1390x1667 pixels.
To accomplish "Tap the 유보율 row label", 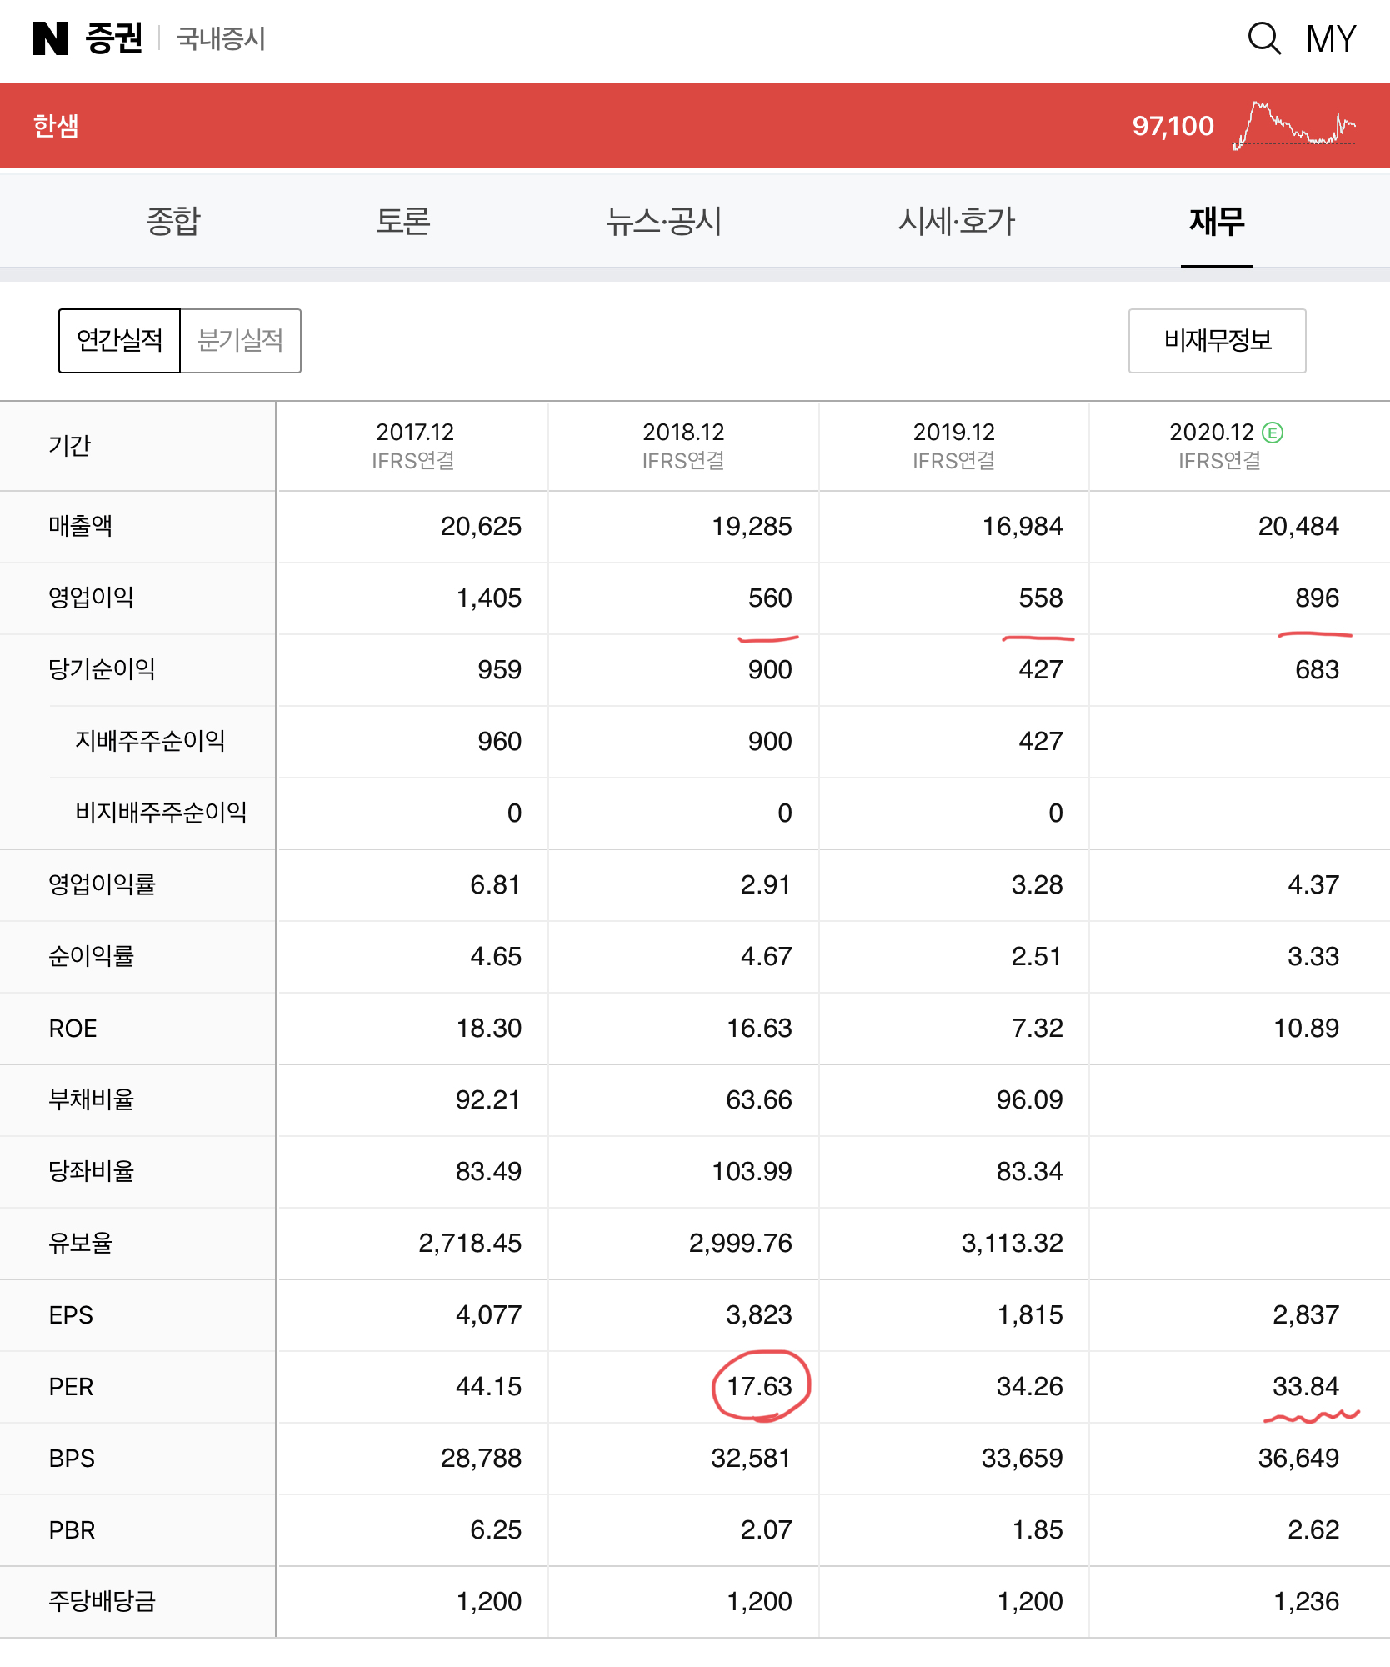I will [x=81, y=1243].
